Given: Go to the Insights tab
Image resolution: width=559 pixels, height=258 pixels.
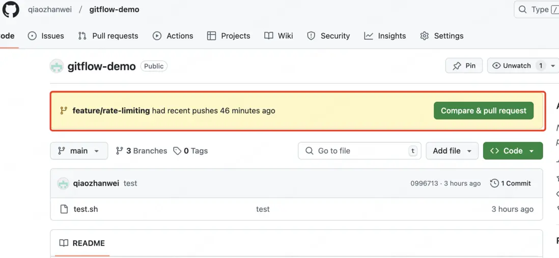Looking at the screenshot, I should click(x=385, y=36).
